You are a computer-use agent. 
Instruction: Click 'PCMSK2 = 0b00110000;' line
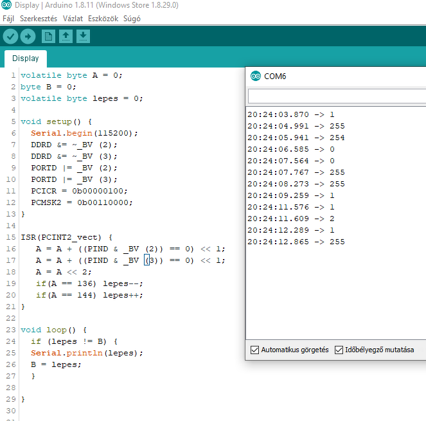coord(82,202)
